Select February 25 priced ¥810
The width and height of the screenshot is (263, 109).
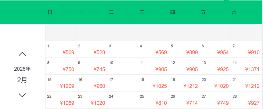point(153,100)
